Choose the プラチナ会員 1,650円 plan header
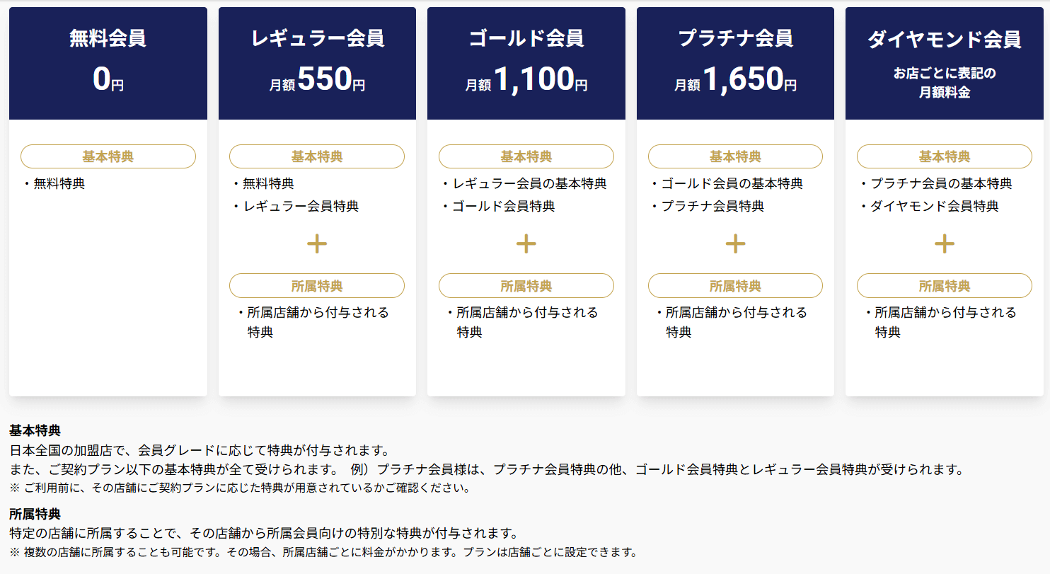Viewport: 1050px width, 574px height. point(735,64)
